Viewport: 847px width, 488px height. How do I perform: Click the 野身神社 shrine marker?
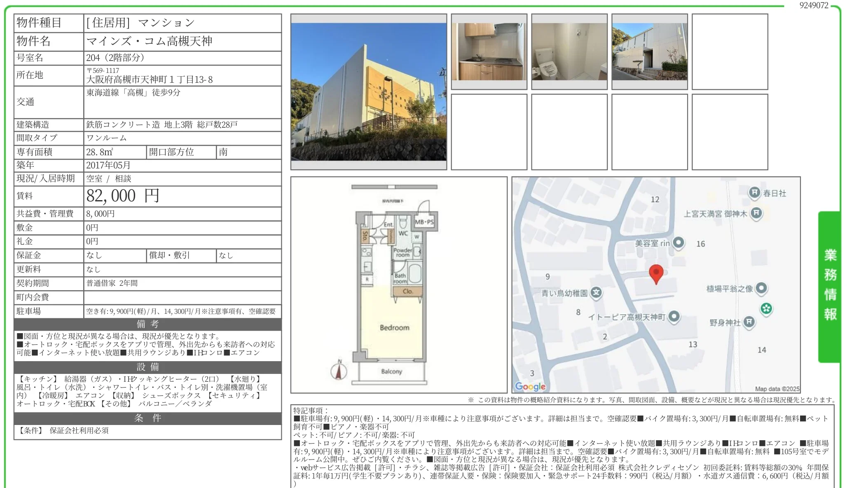749,322
